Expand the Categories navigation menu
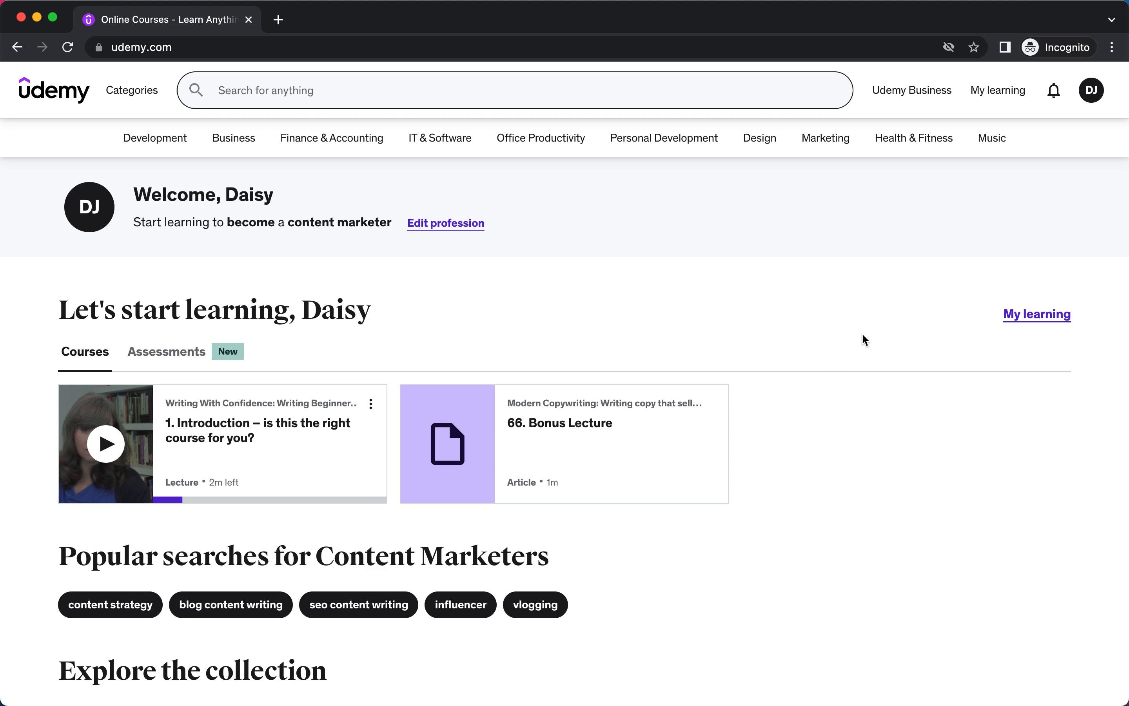The width and height of the screenshot is (1129, 706). coord(132,90)
